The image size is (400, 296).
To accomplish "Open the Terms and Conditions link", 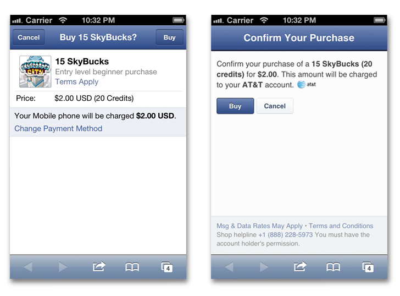I will pos(341,226).
